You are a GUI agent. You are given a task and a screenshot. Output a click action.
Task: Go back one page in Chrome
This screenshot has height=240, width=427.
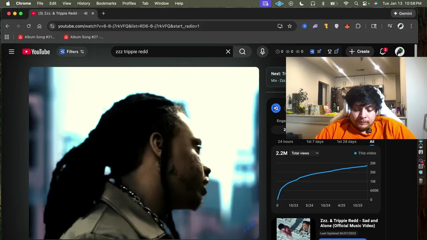[x=7, y=26]
